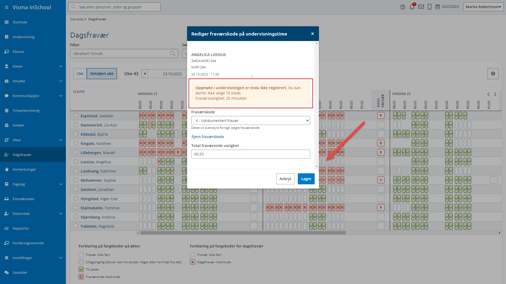This screenshot has height=284, width=506.
Task: Click Dagsfravær sidebar icon
Action: pos(7,155)
